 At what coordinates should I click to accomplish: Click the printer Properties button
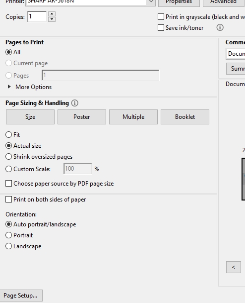pyautogui.click(x=179, y=2)
